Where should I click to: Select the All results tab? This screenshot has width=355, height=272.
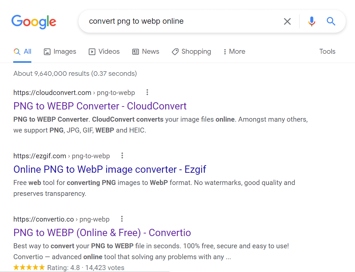[x=22, y=51]
